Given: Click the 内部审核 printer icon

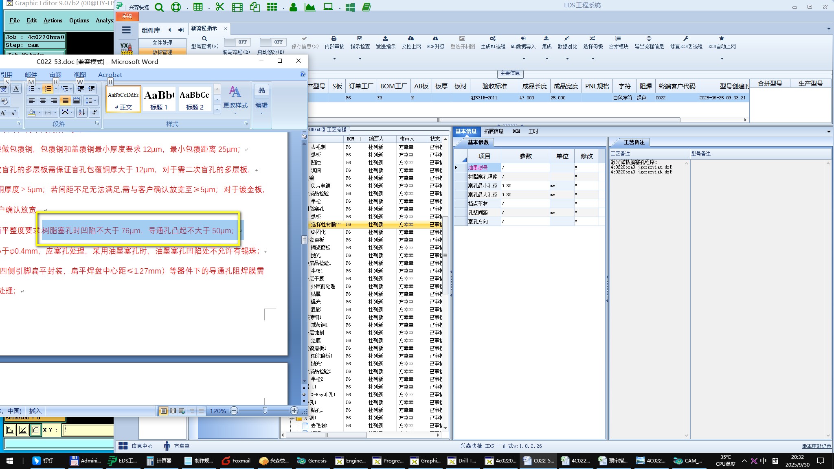Looking at the screenshot, I should point(334,39).
